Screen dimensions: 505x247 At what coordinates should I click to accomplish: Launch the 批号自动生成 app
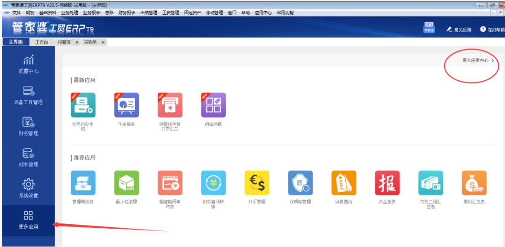tap(83, 105)
